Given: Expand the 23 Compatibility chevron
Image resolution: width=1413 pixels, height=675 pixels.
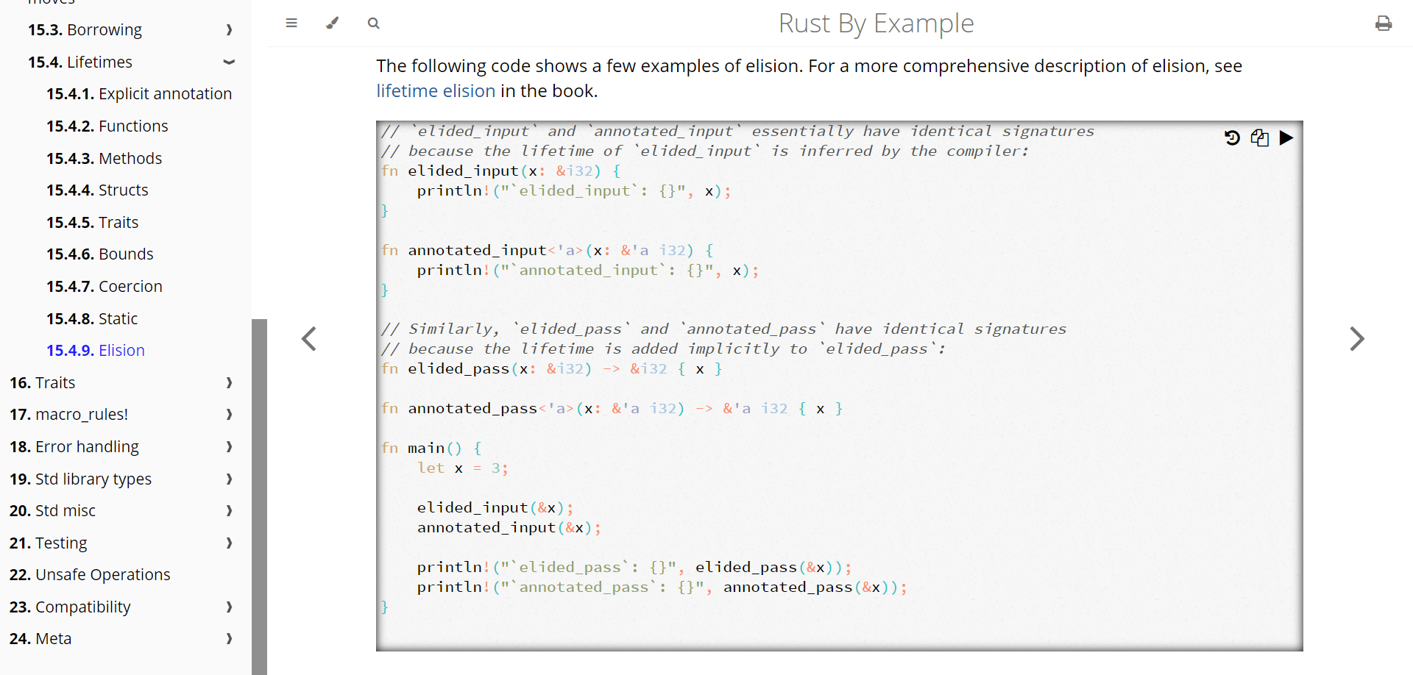Looking at the screenshot, I should tap(229, 607).
